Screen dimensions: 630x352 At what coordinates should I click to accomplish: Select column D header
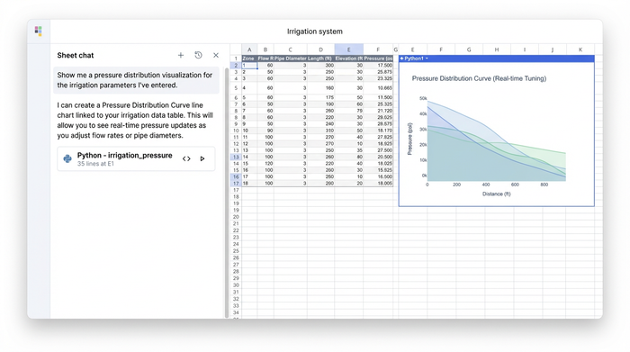point(320,50)
